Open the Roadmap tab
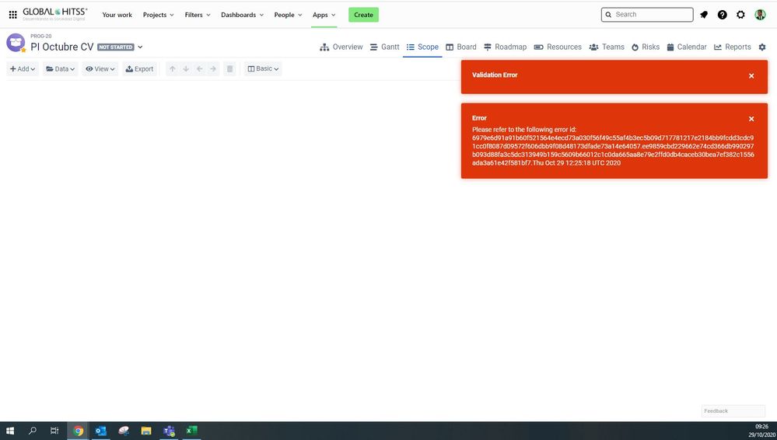Screen dimensions: 777x440 point(505,47)
